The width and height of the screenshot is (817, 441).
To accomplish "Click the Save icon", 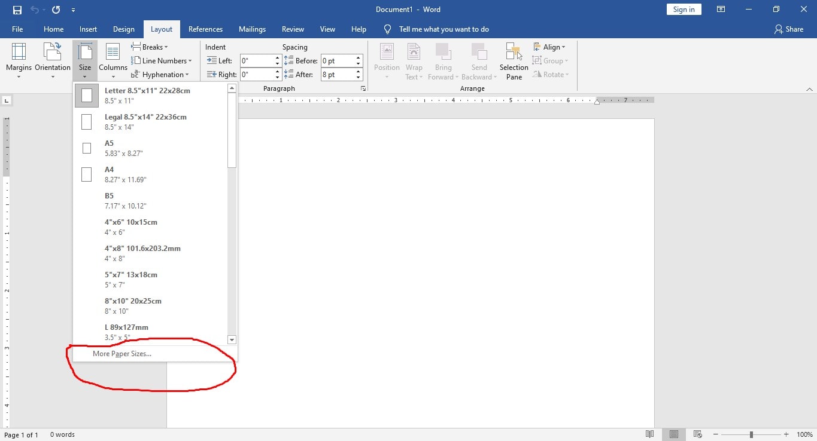I will tap(16, 9).
